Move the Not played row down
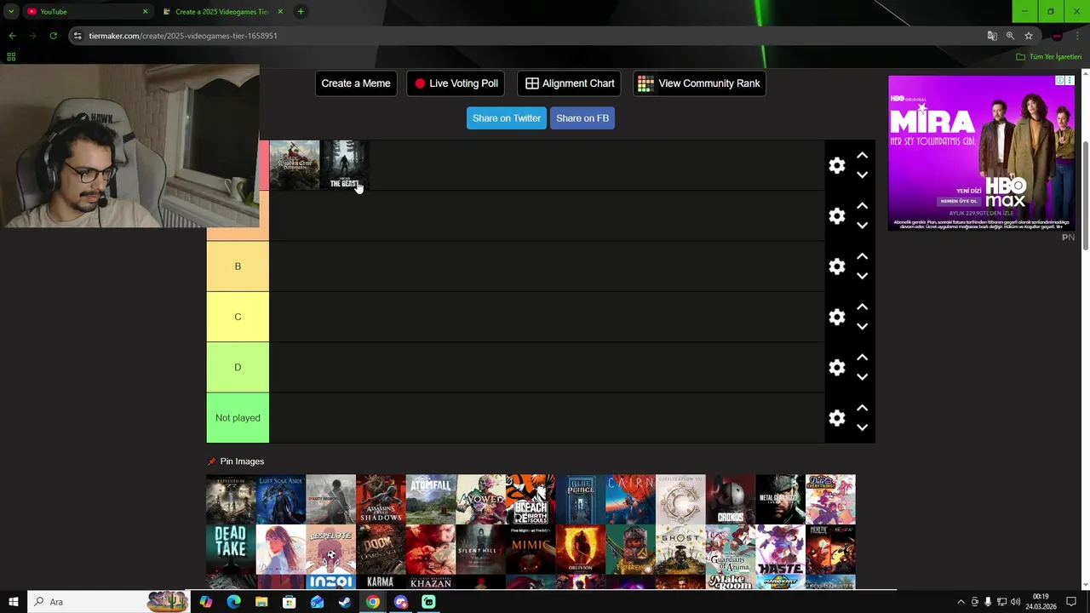Image resolution: width=1090 pixels, height=613 pixels. [x=862, y=427]
